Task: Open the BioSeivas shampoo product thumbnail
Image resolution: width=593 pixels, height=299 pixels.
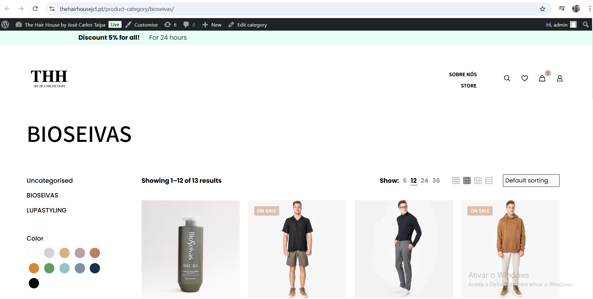Action: (190, 249)
